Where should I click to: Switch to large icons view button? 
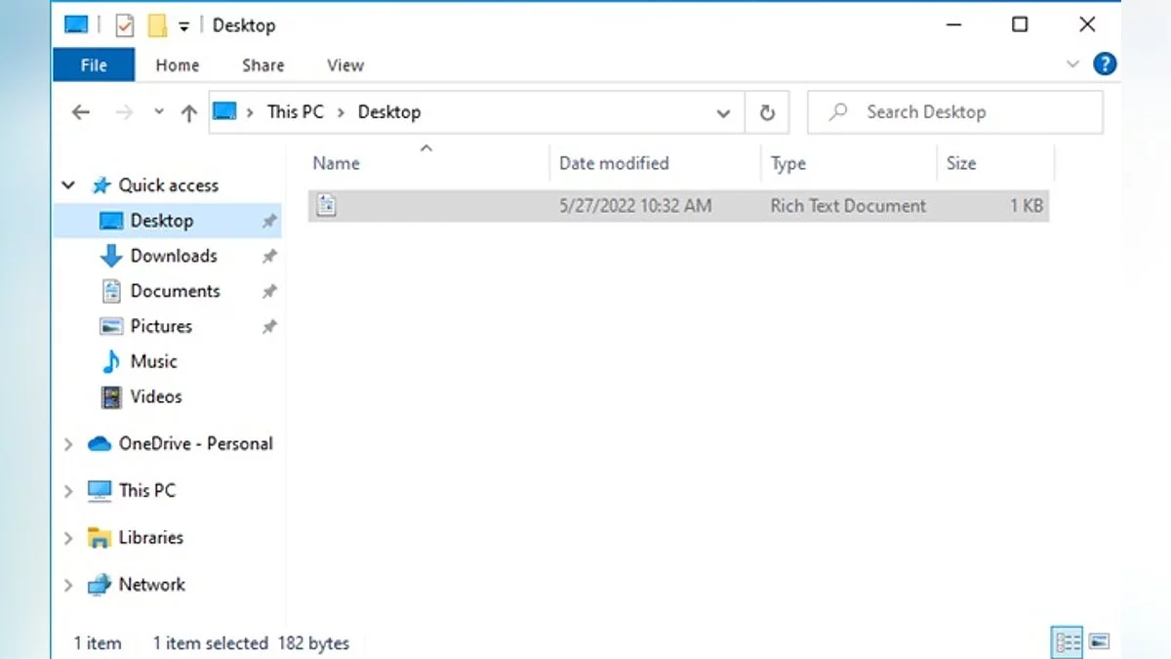click(x=1099, y=641)
